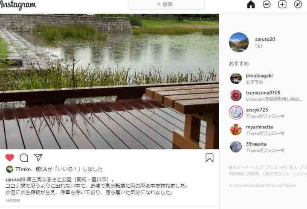Focus the search input field

(x=167, y=4)
